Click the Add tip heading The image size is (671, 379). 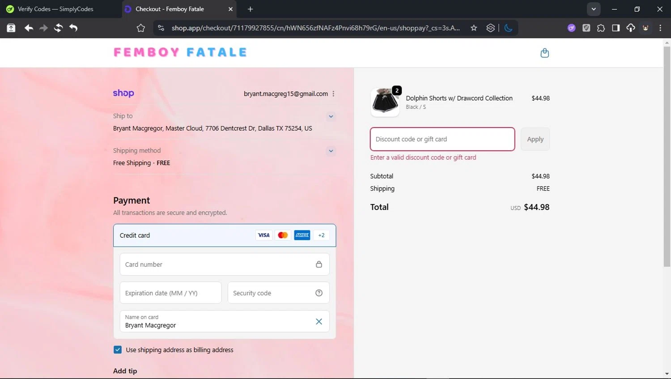pos(125,371)
